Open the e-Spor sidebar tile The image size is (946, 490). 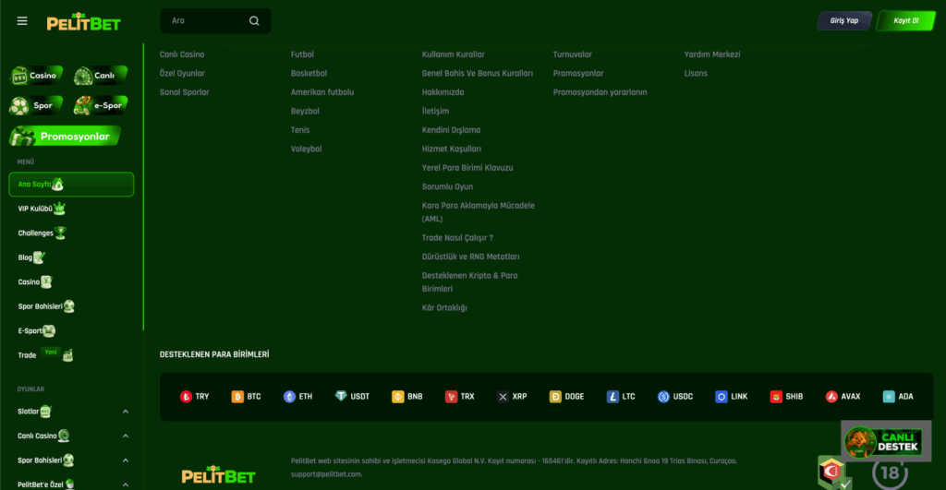point(101,105)
